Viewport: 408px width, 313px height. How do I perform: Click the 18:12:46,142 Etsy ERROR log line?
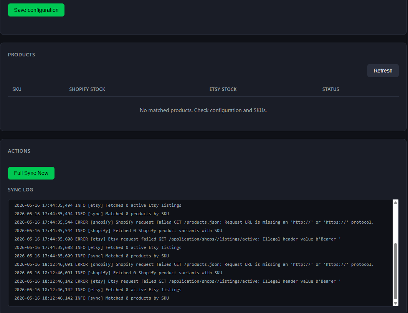pos(177,281)
